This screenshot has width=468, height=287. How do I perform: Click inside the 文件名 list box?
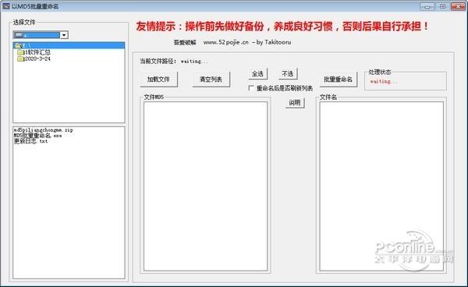click(381, 186)
